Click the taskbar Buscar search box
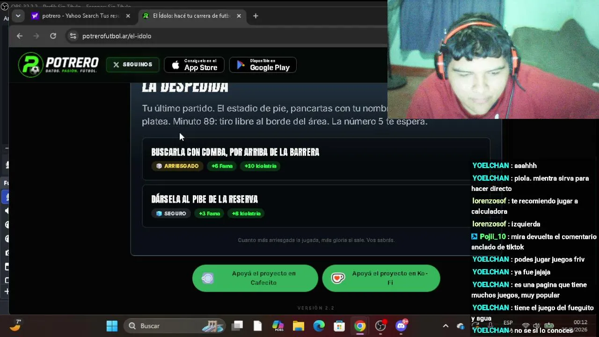The width and height of the screenshot is (599, 337). [175, 326]
